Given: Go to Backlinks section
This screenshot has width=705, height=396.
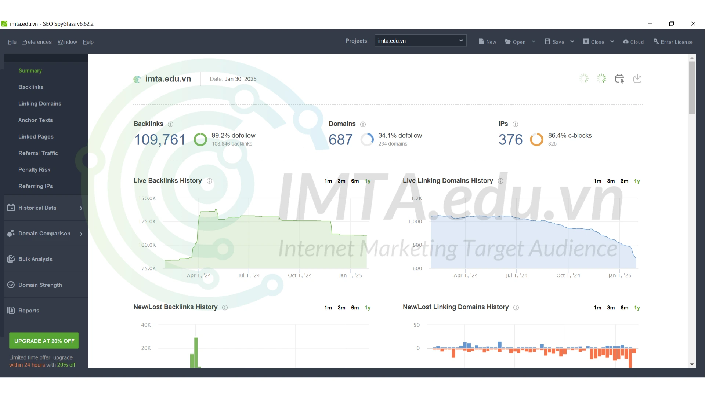Looking at the screenshot, I should [31, 87].
